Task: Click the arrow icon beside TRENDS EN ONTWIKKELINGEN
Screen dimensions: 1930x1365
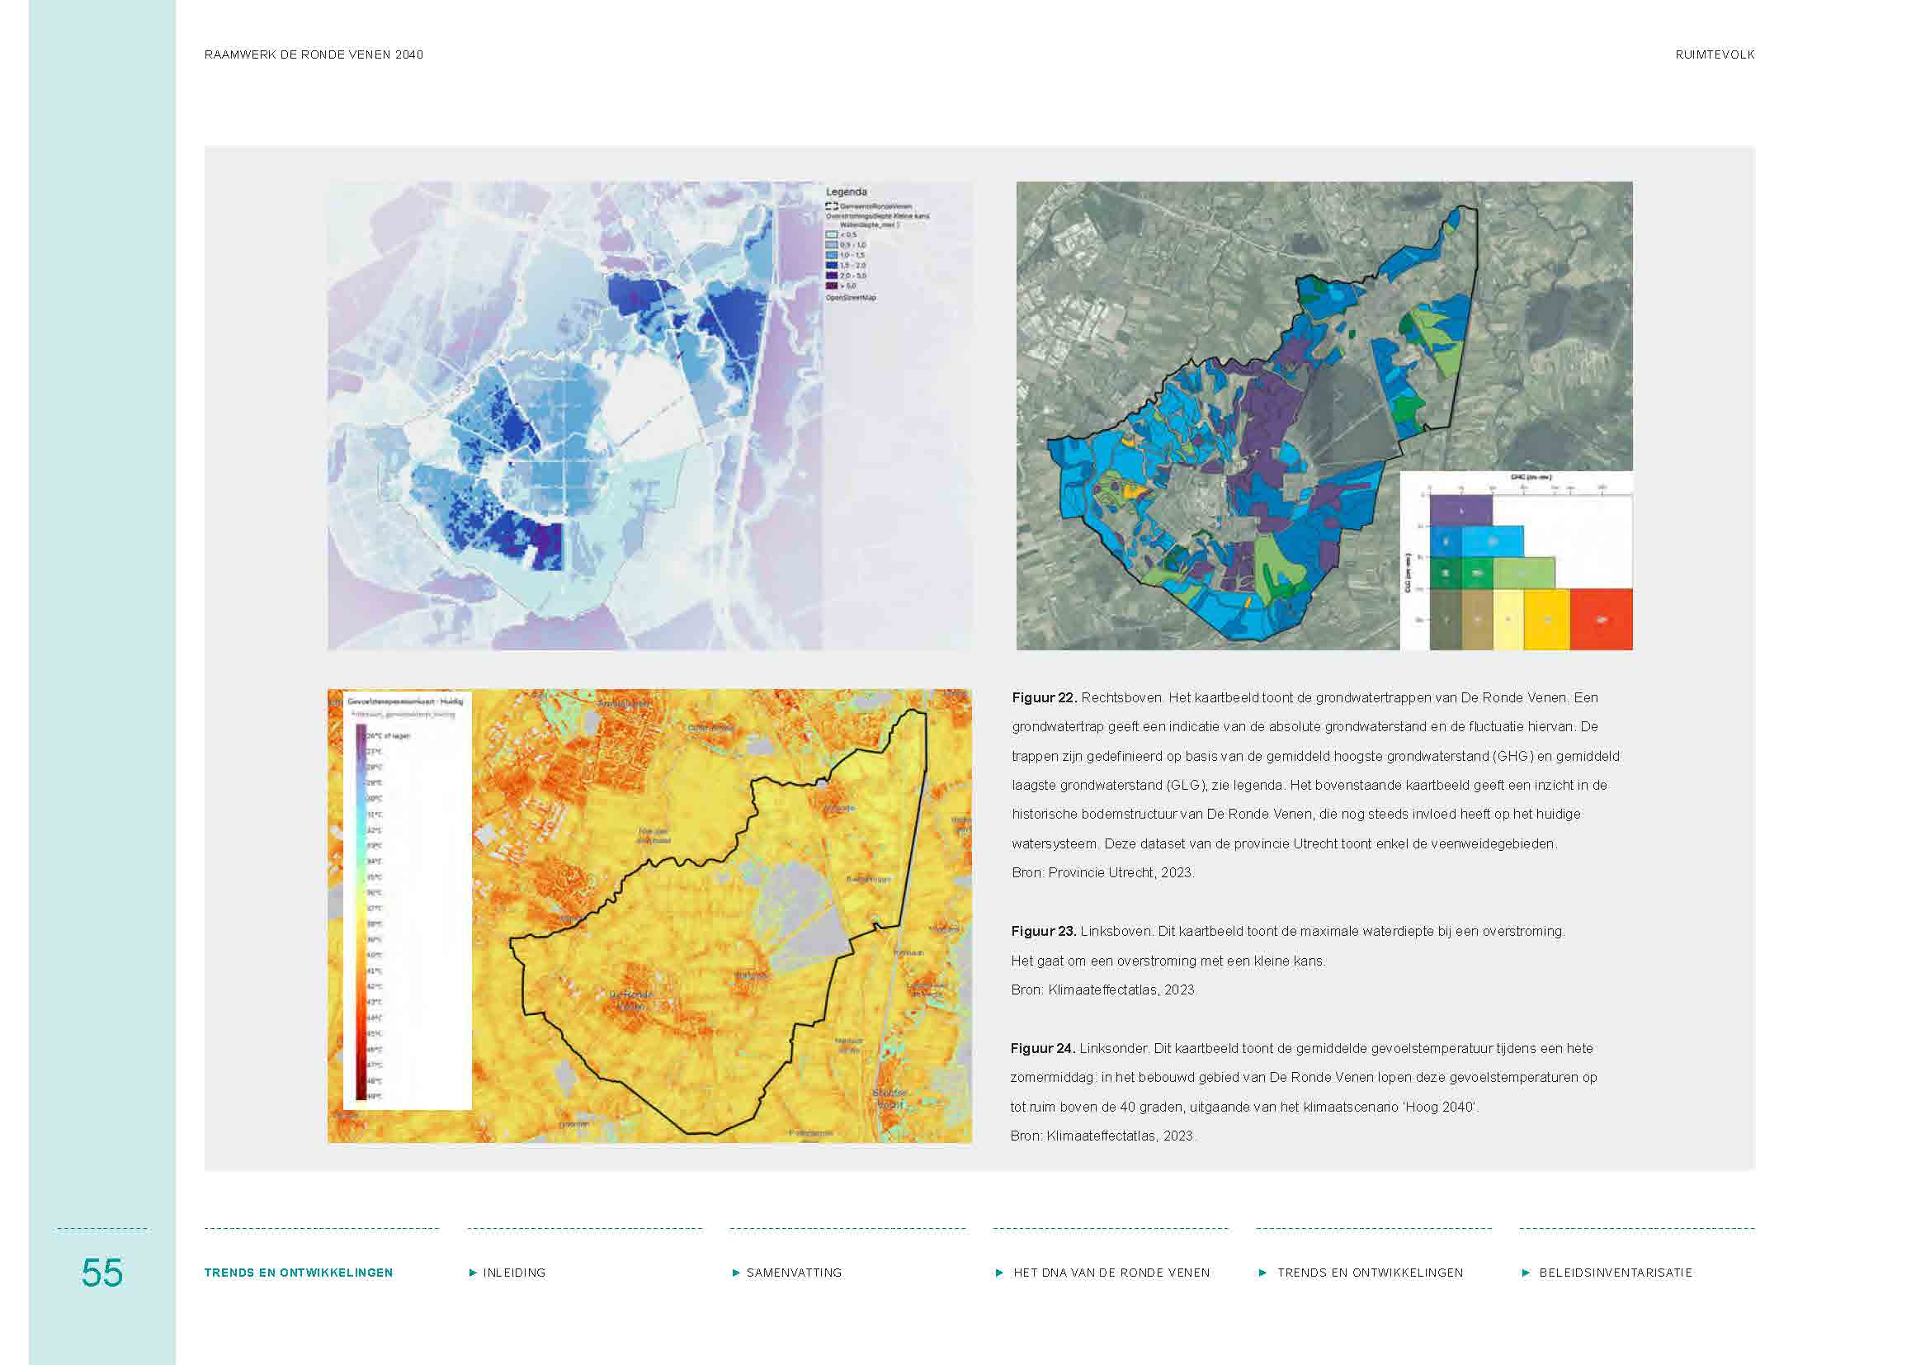Action: point(1265,1273)
